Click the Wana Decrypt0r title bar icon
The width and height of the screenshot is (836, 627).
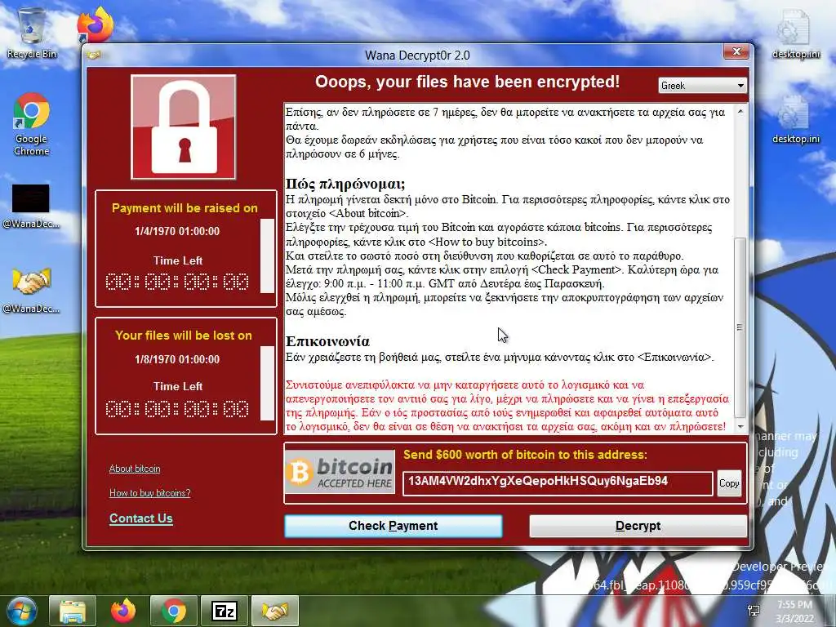95,55
